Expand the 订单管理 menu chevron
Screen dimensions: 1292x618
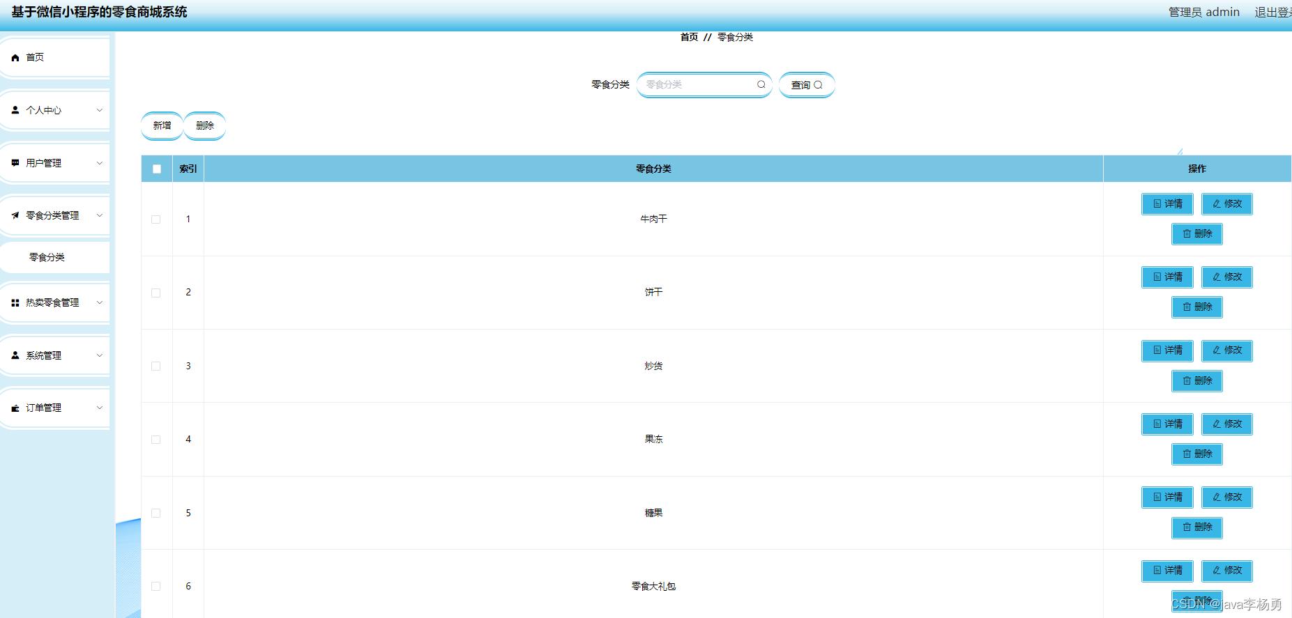[99, 408]
